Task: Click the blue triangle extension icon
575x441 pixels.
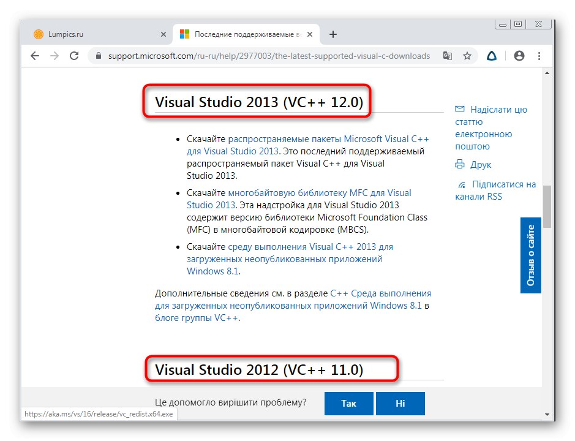Action: (492, 56)
